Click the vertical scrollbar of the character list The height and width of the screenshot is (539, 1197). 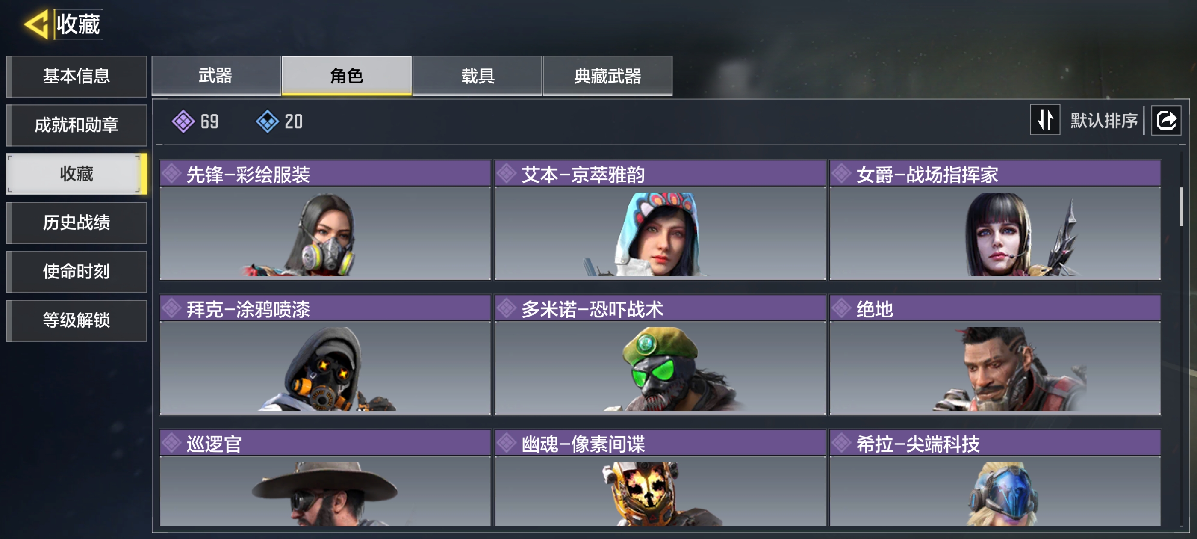(1182, 207)
